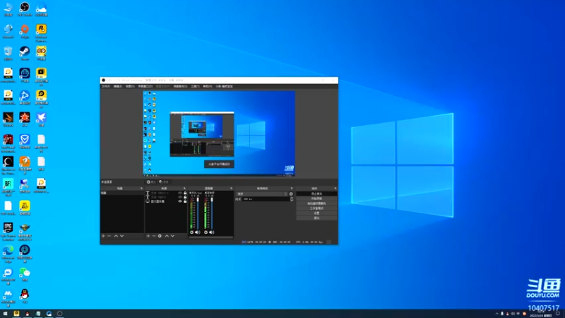Open Settings from the Controls panel
Viewport: 565px width, 318px height.
tap(316, 213)
